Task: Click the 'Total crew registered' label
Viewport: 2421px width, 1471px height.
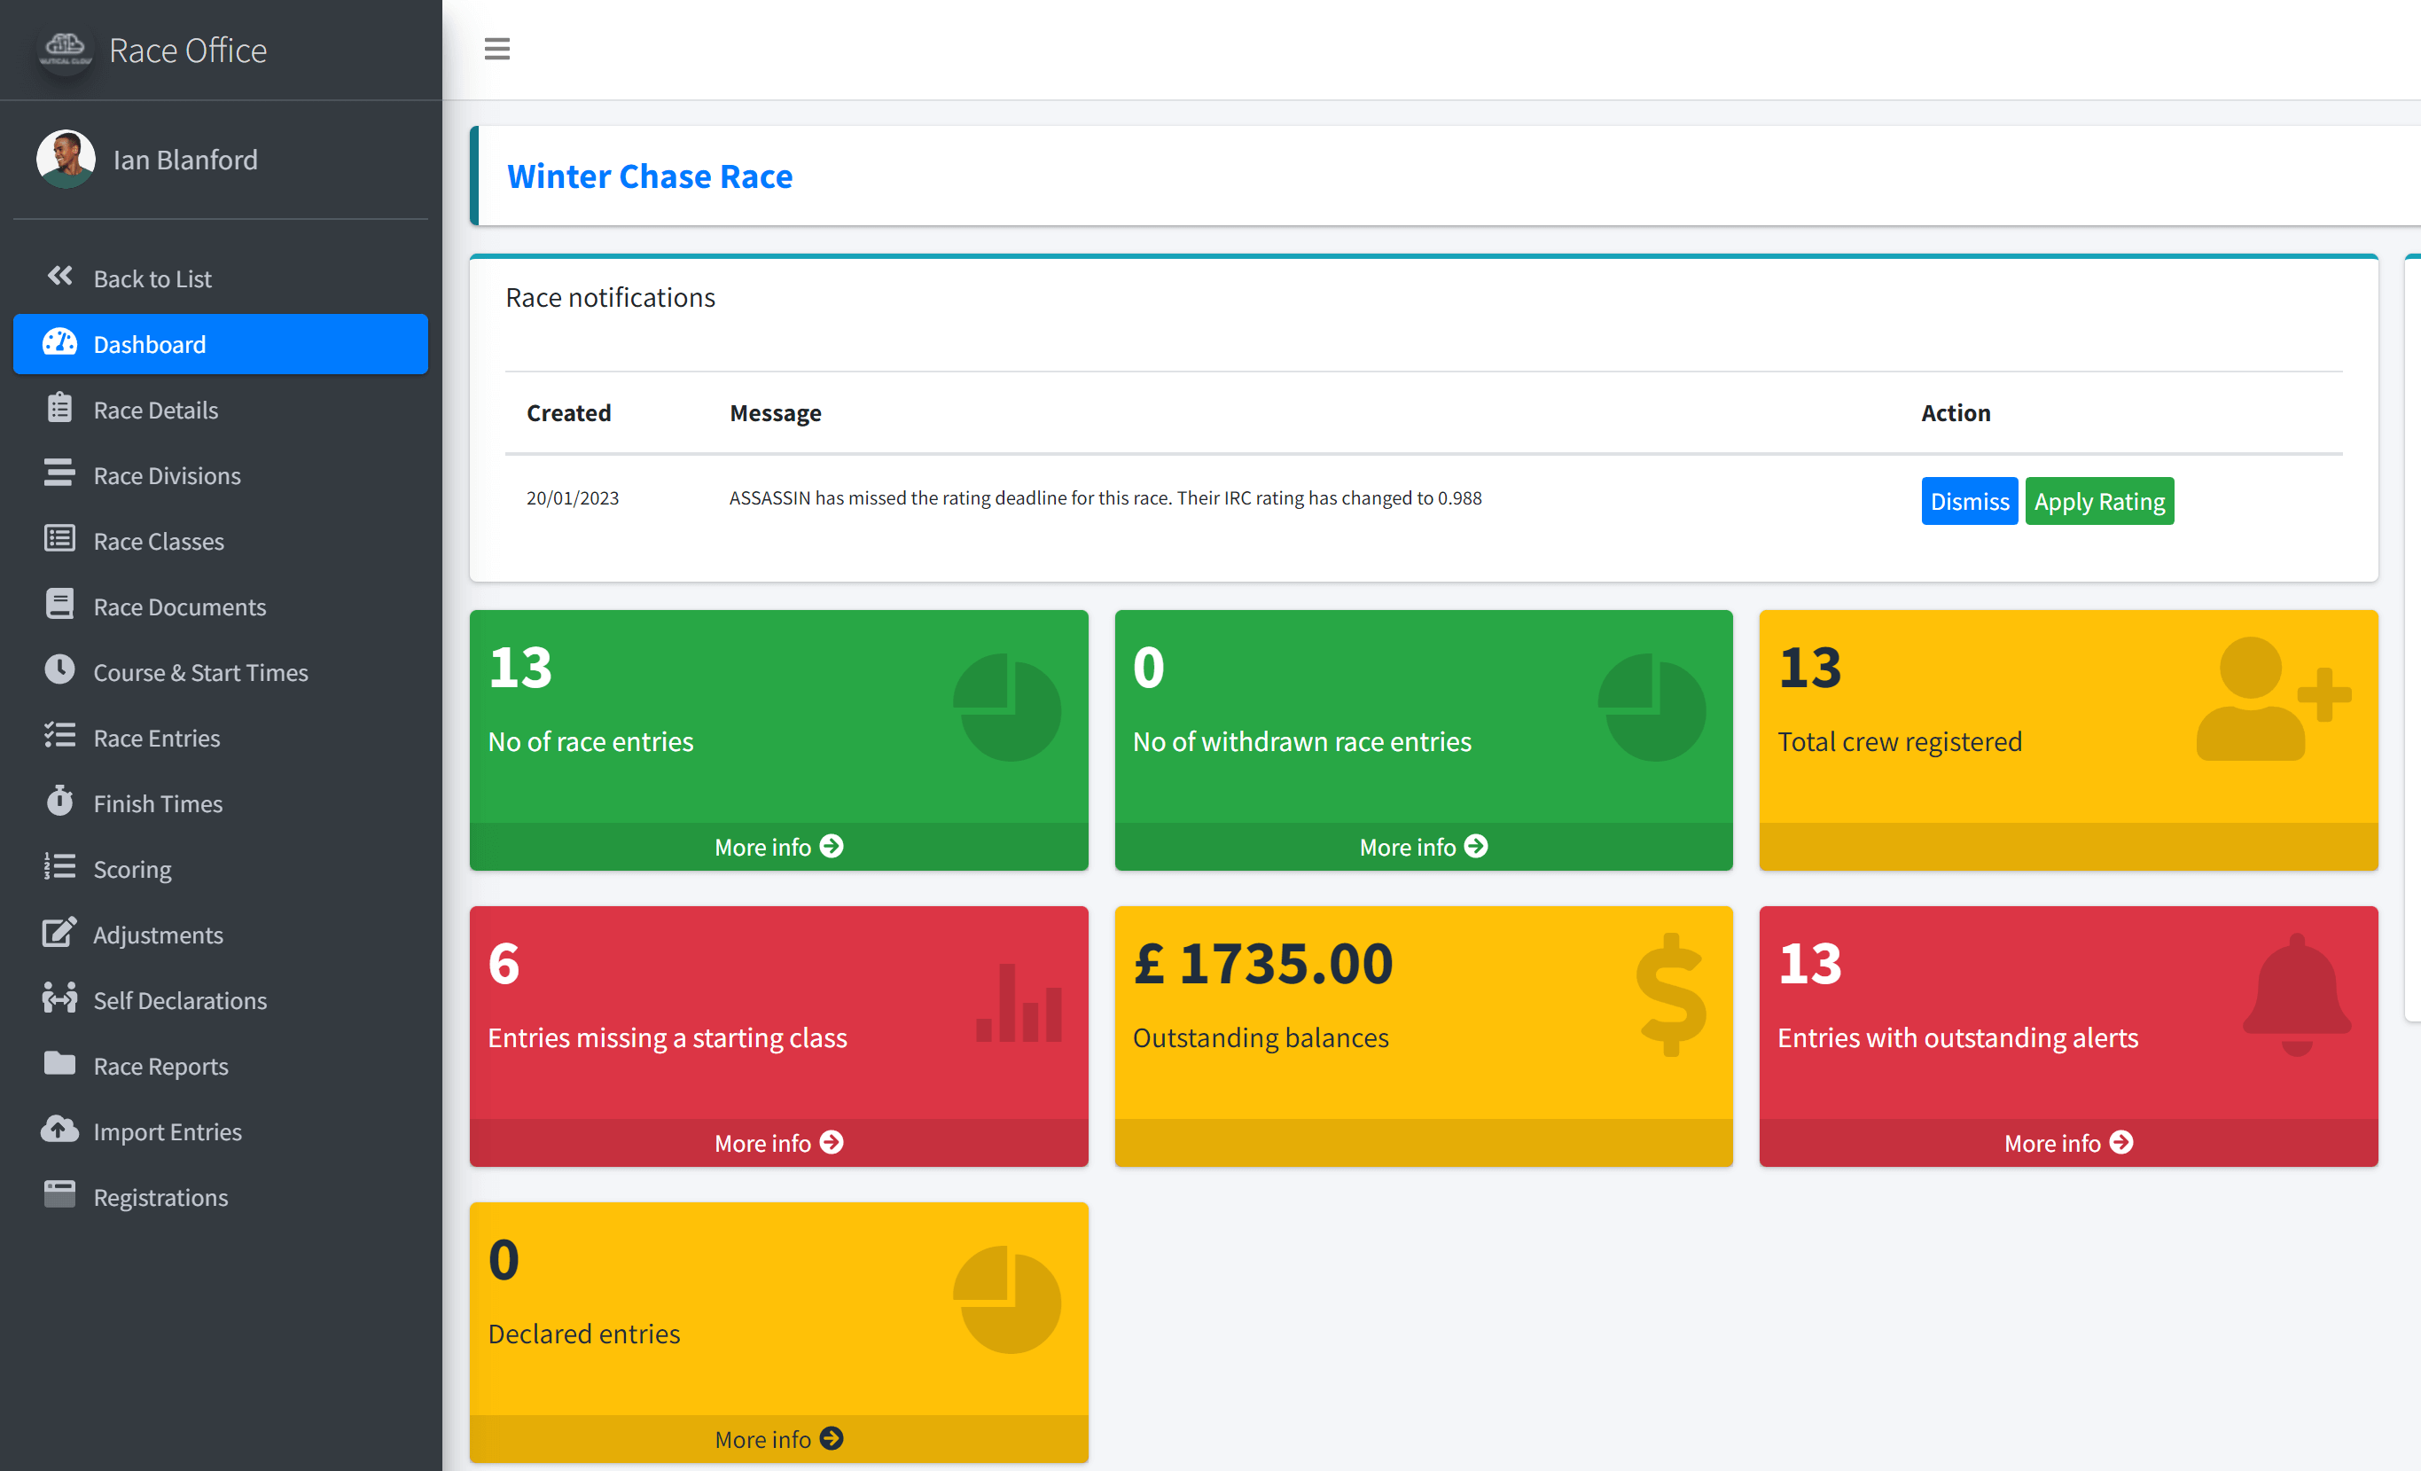Action: point(1899,741)
